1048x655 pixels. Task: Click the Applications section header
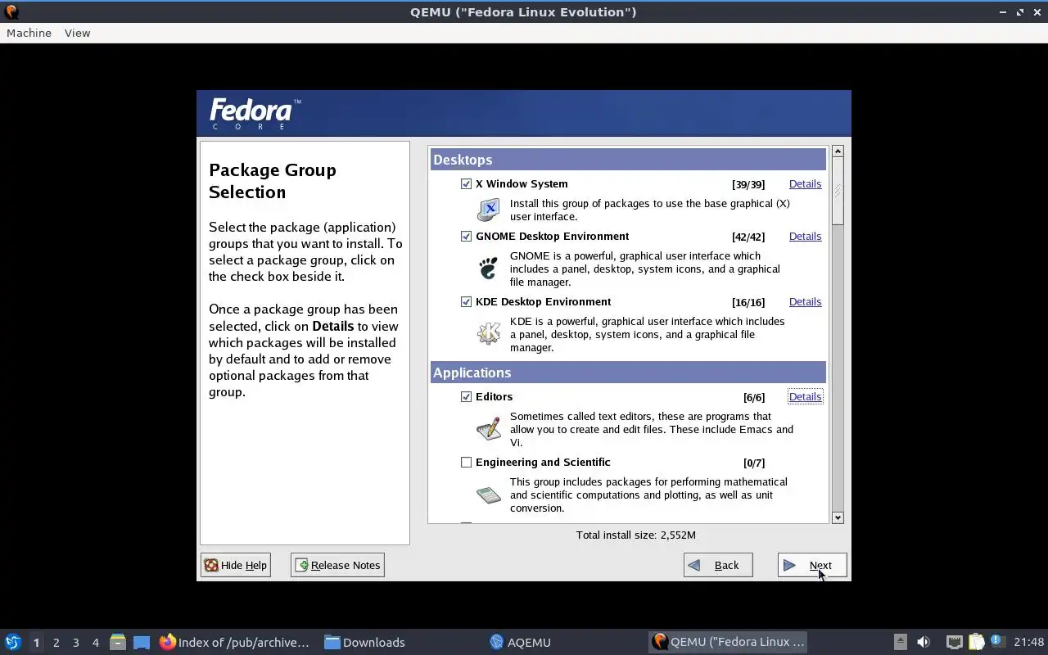628,373
